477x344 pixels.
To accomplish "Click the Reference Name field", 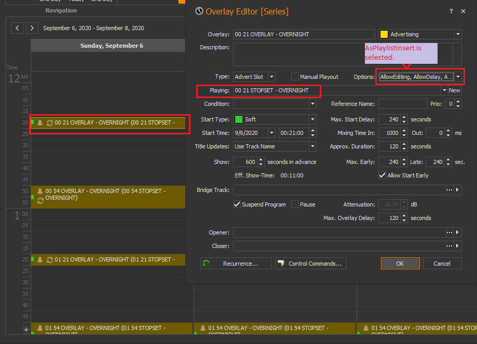I will click(x=403, y=104).
